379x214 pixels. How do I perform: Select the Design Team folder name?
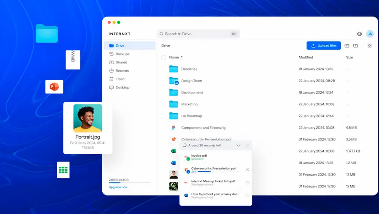[x=192, y=81]
